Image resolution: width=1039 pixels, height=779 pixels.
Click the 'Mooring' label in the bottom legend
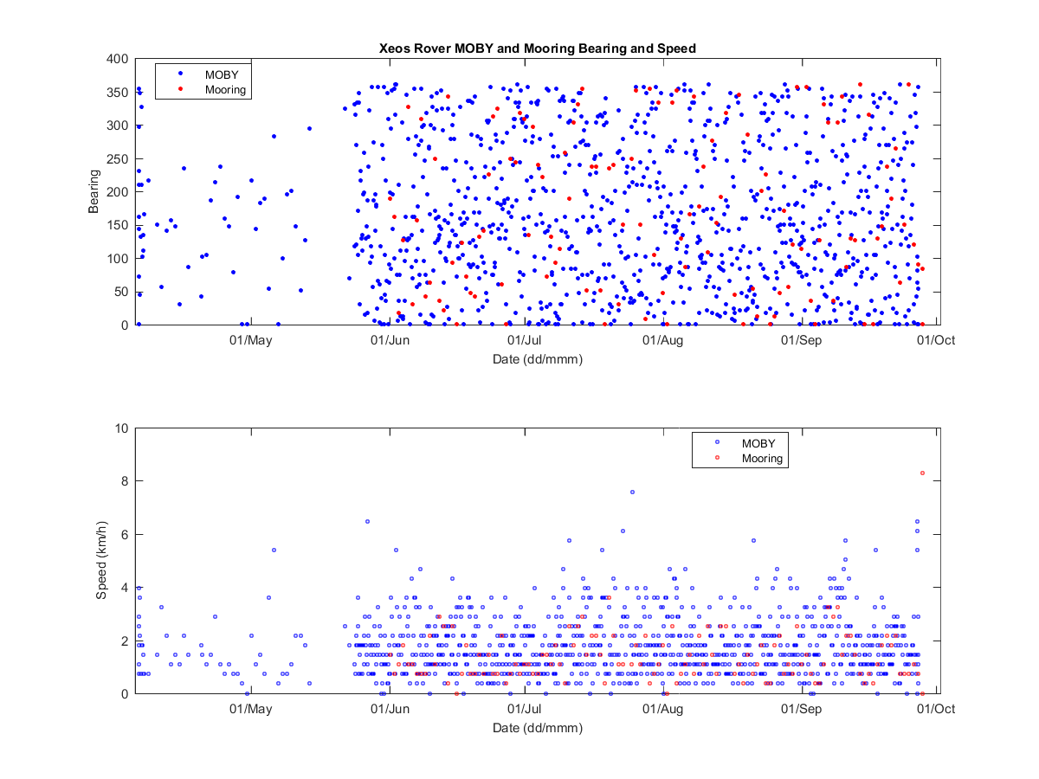(763, 459)
